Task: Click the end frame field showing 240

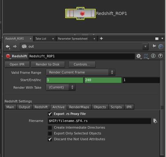Action: pos(103,80)
